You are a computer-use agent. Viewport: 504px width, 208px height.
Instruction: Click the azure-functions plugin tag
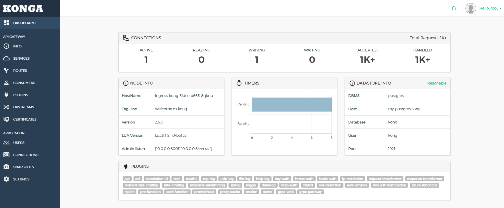pyautogui.click(x=424, y=185)
